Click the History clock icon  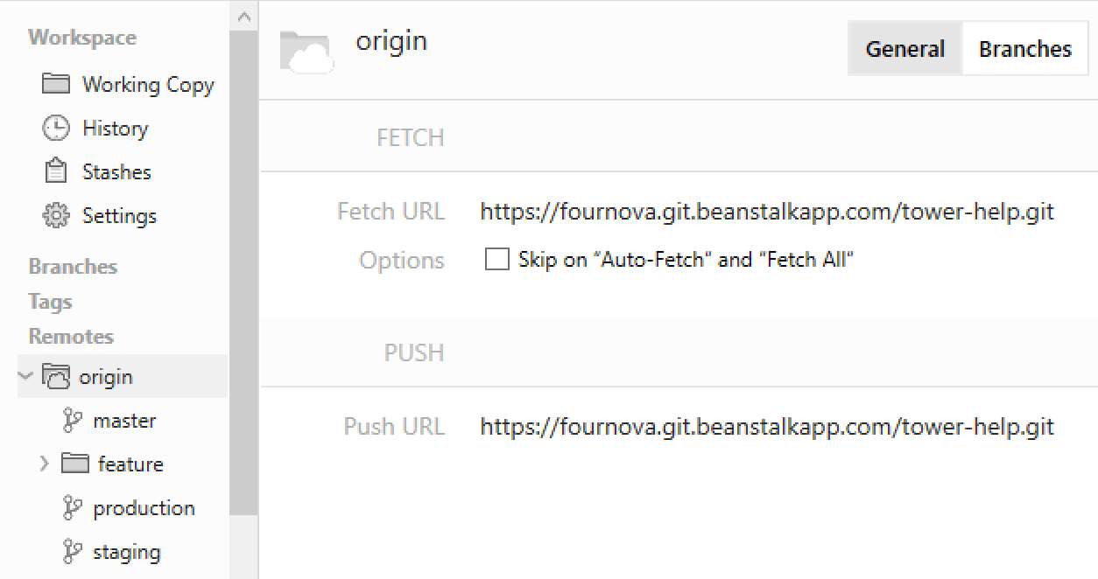[56, 128]
